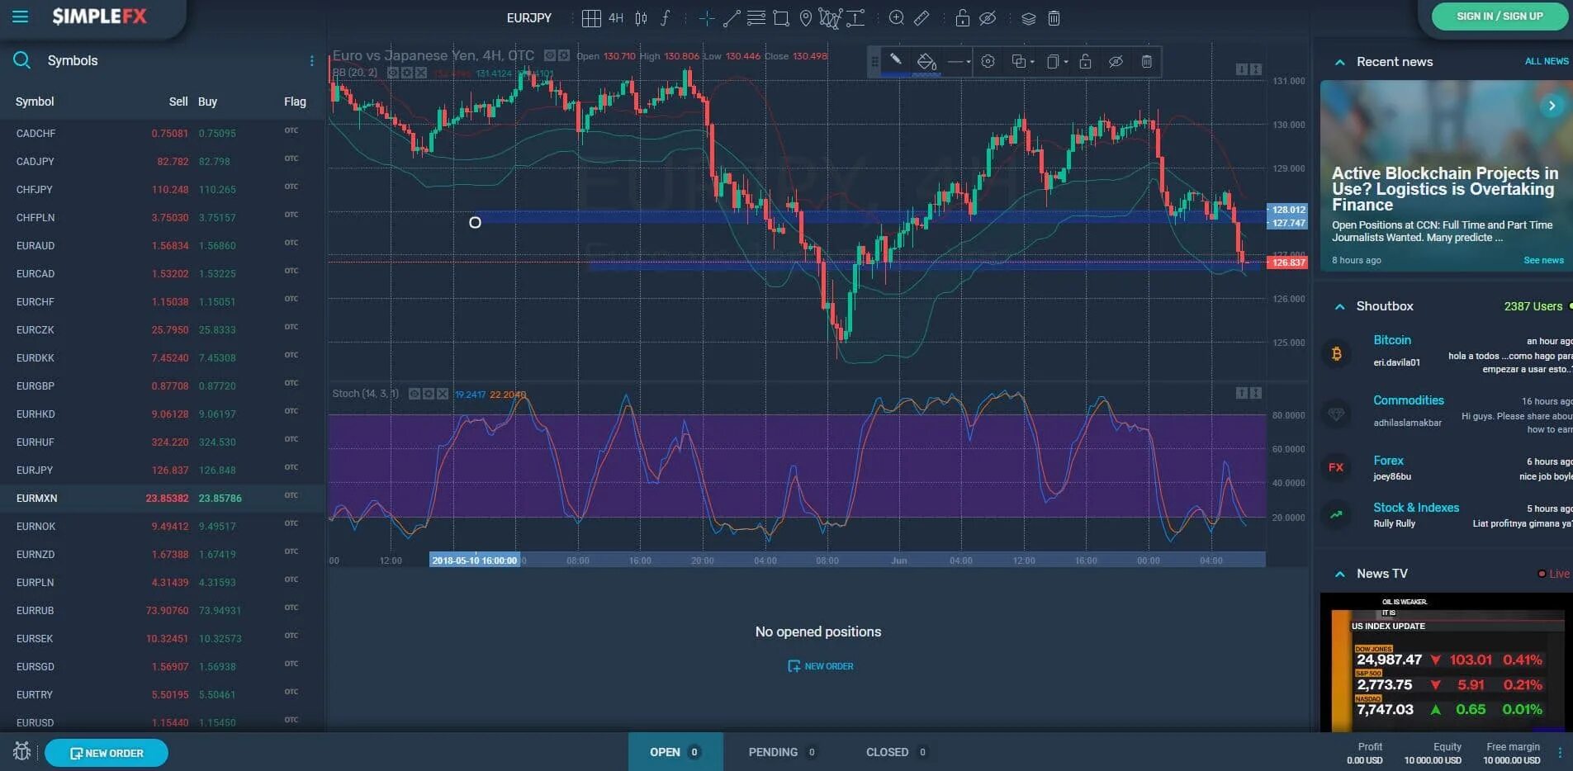Open ALL NEWS link in Recent news

pos(1547,60)
